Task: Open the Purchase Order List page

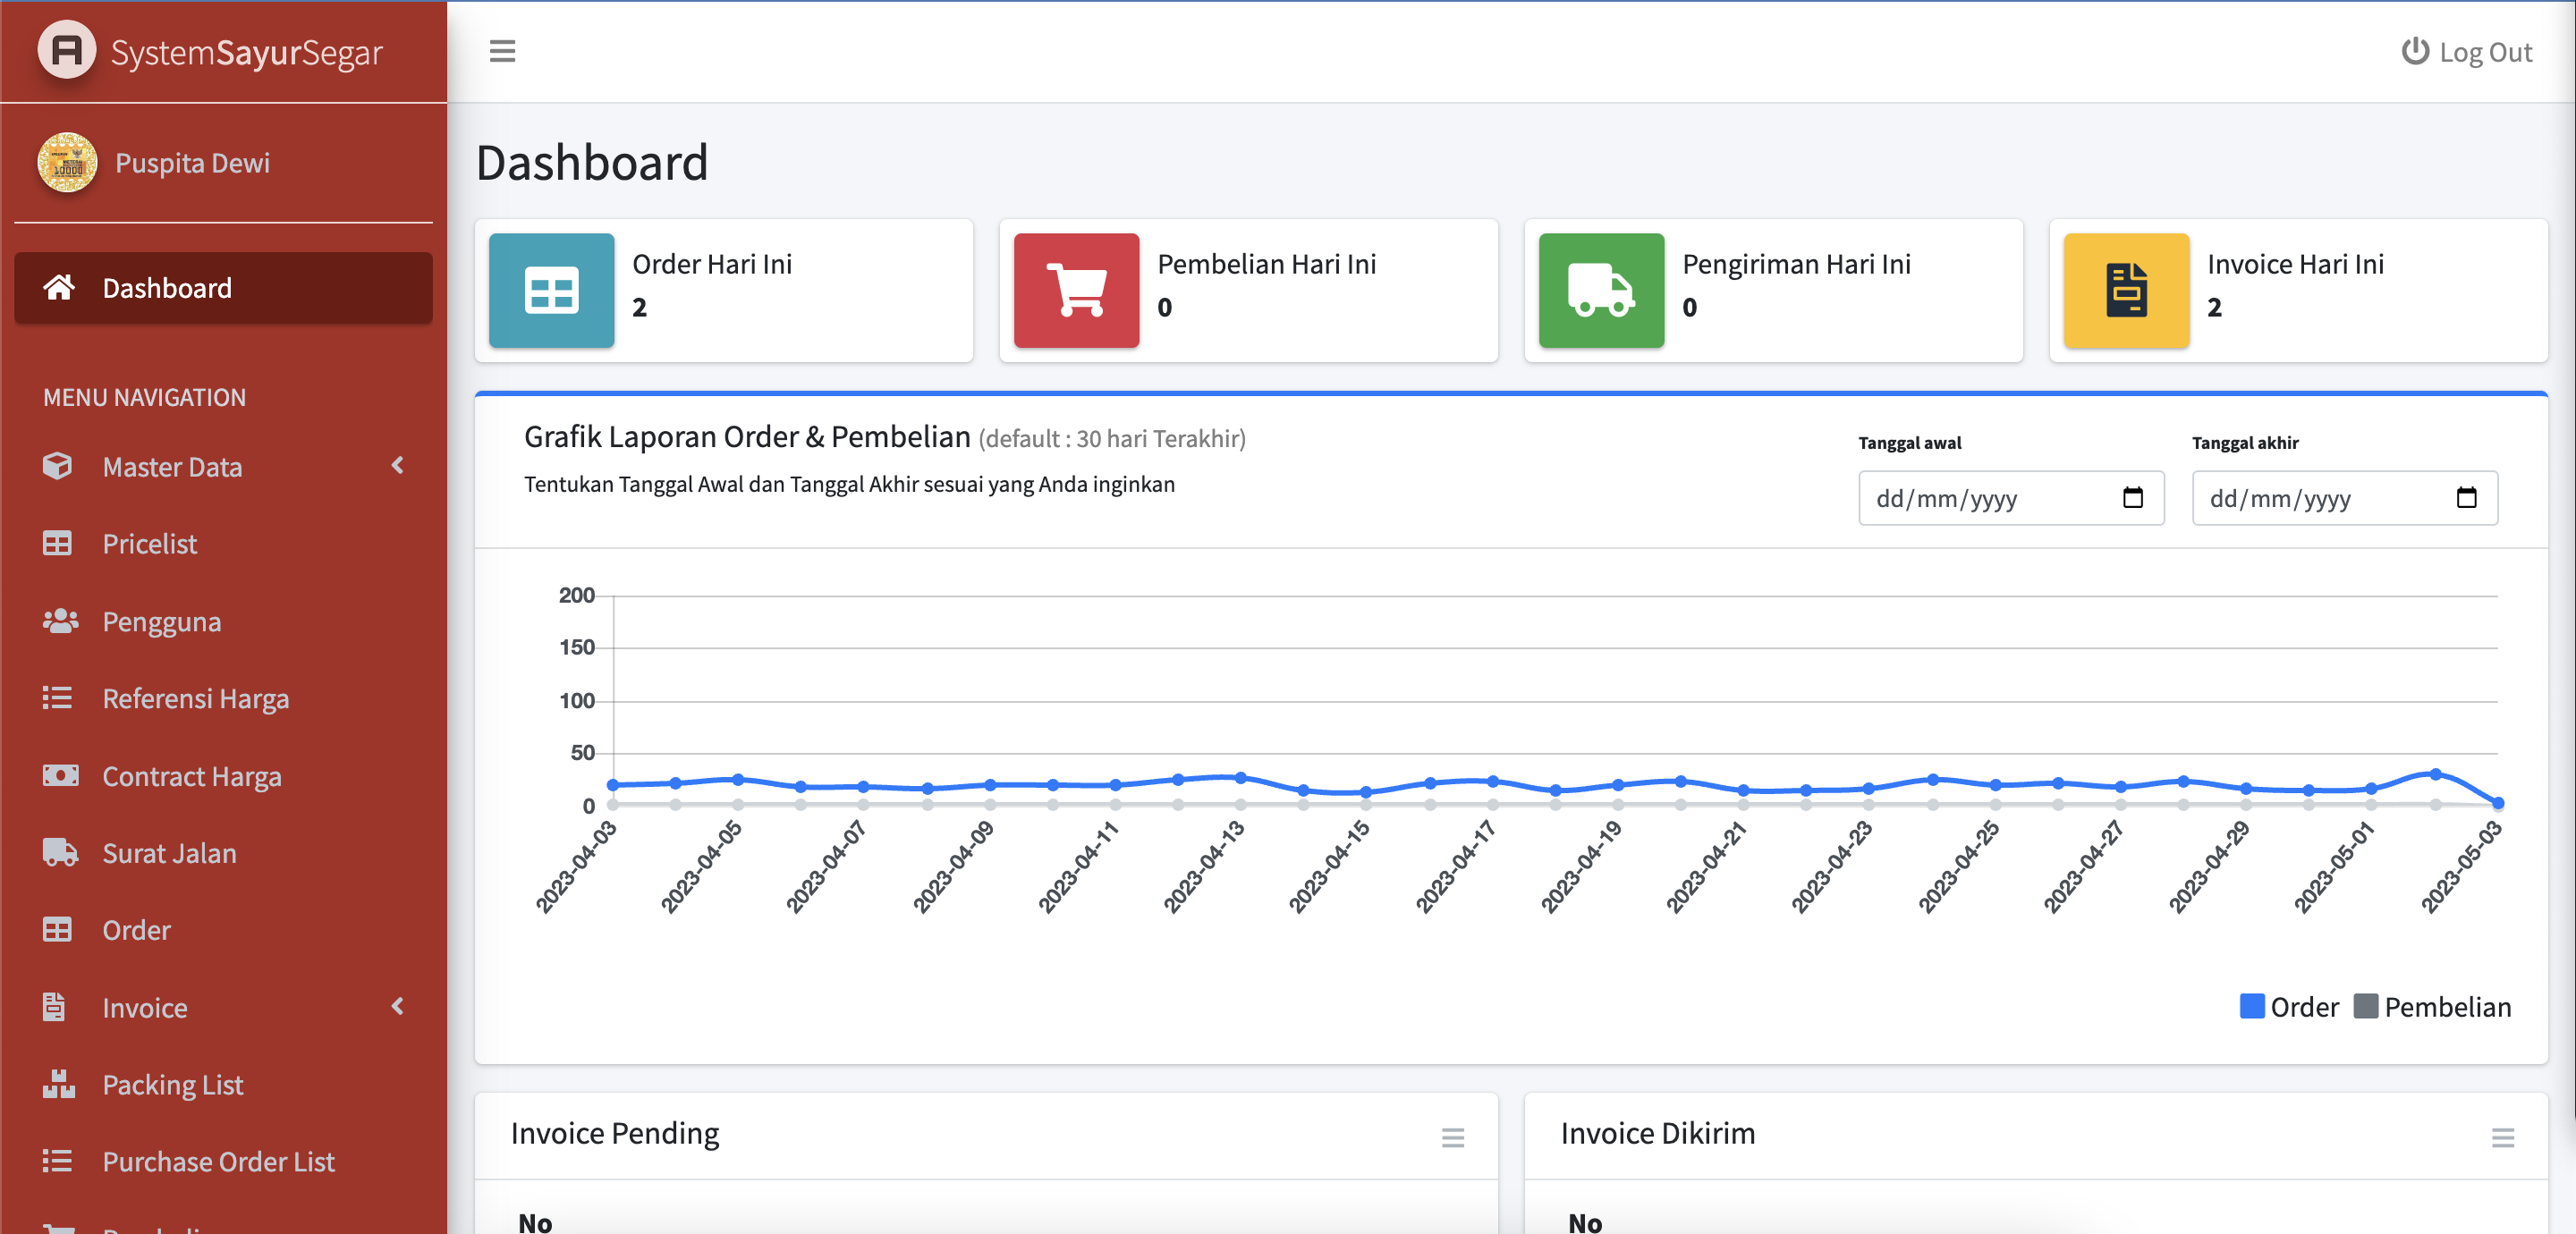Action: click(x=218, y=1162)
